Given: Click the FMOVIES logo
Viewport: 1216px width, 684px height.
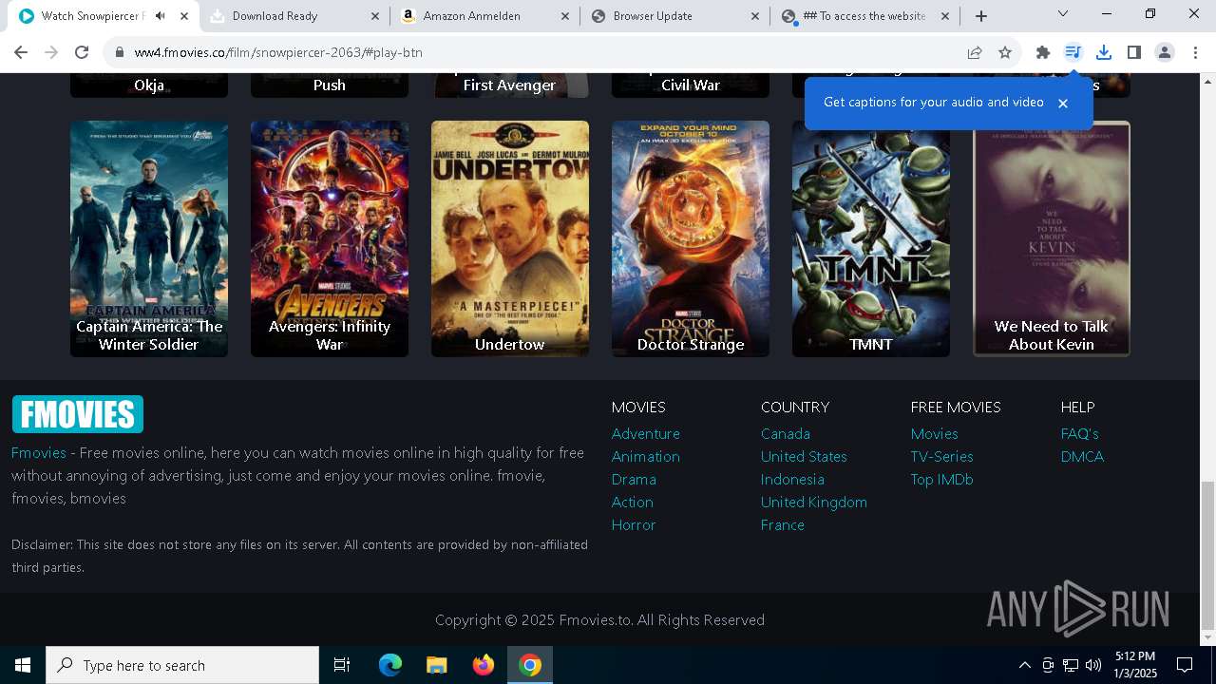Looking at the screenshot, I should point(78,414).
